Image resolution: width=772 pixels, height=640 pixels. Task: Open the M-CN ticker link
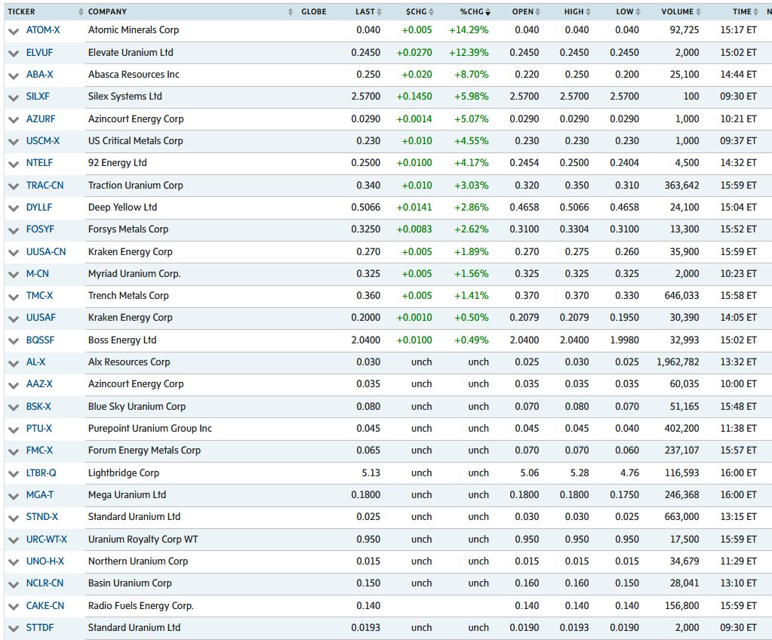click(38, 274)
